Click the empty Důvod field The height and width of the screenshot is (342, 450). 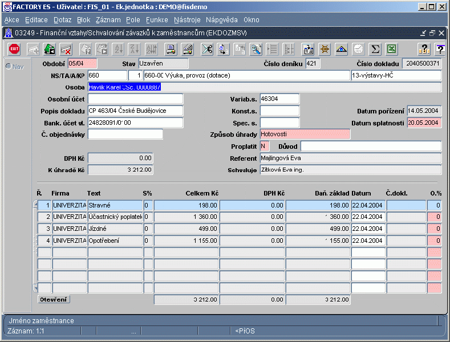371,146
